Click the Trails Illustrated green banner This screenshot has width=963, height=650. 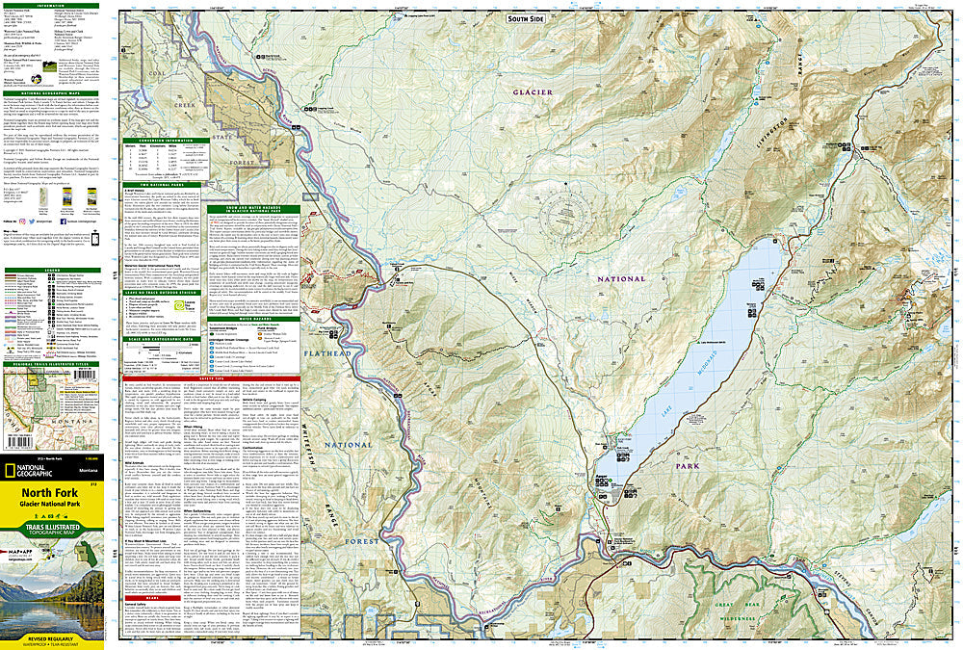point(54,528)
